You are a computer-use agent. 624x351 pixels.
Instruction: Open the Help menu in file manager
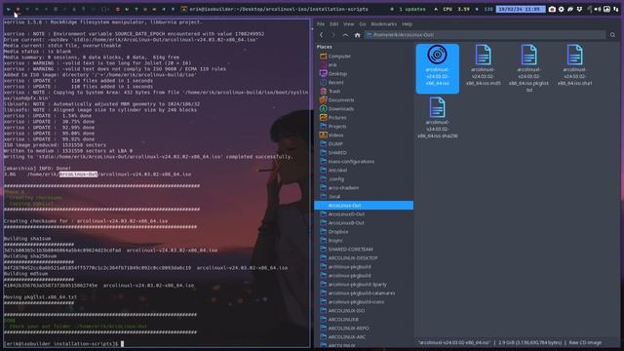(407, 24)
